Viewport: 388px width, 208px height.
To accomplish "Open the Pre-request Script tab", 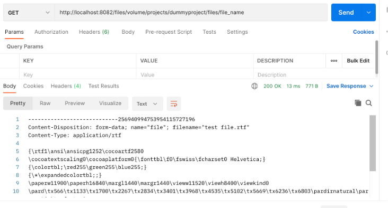I will [169, 32].
